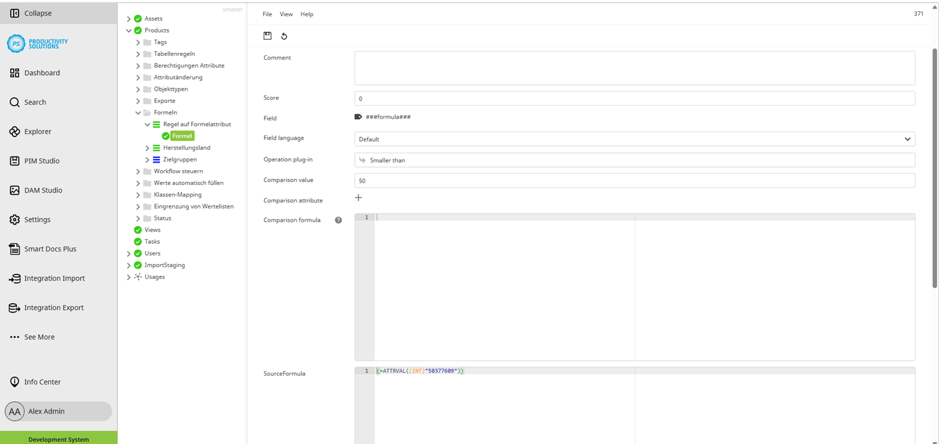
Task: Expand the Herstellungsland node
Action: point(148,148)
